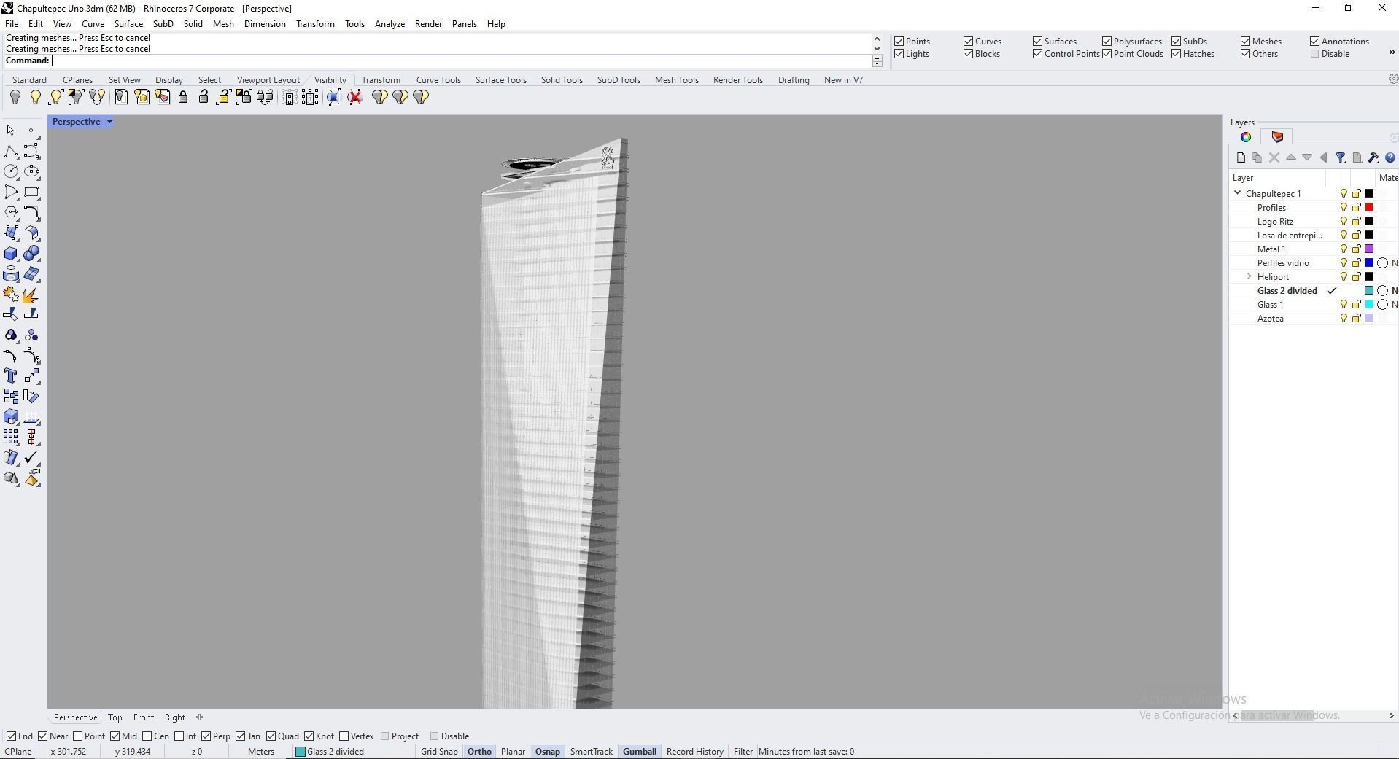Enable the Cen object snap

(147, 736)
